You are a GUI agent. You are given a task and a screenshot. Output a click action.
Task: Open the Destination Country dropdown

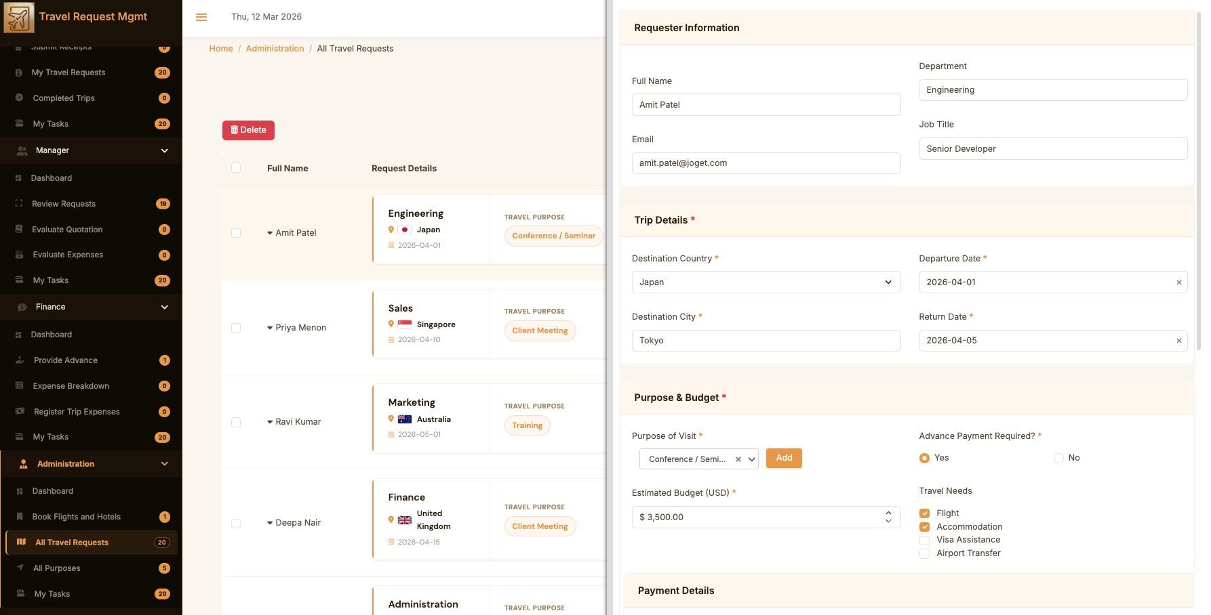pos(766,282)
